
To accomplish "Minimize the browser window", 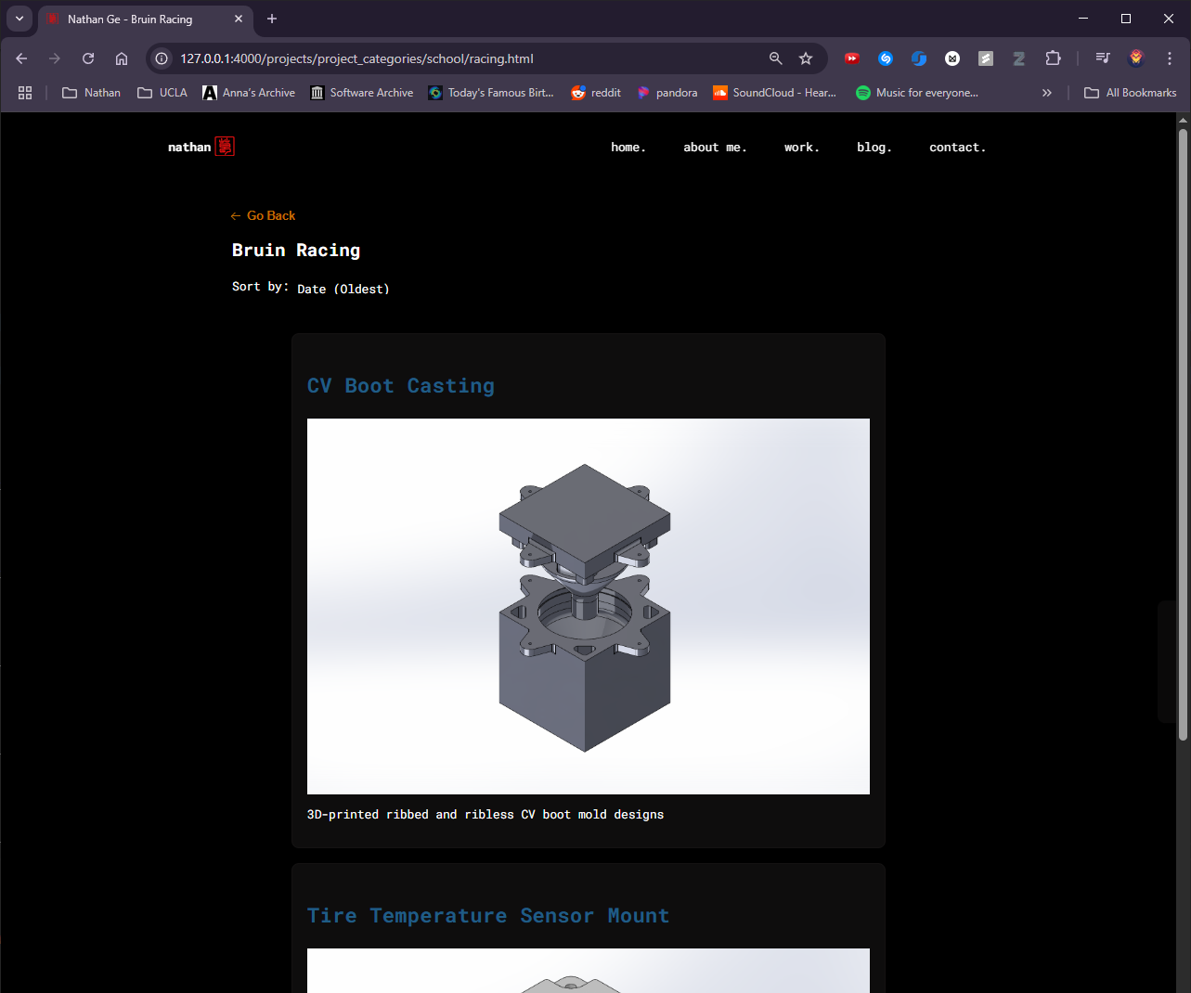I will [x=1083, y=19].
